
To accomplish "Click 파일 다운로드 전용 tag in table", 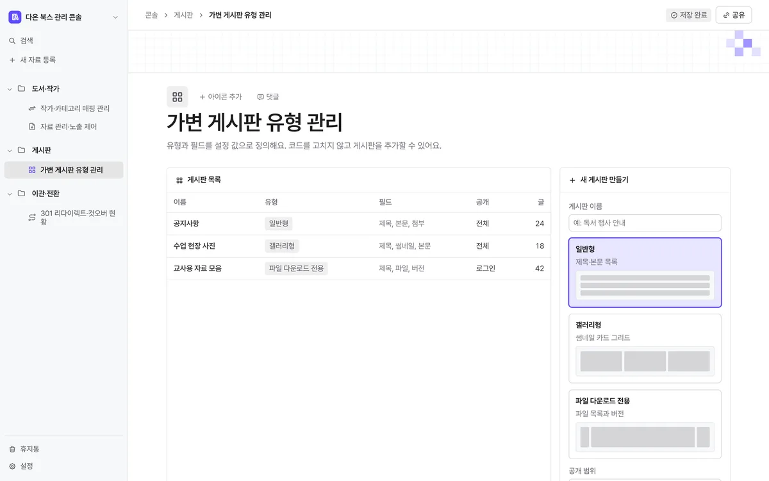I will click(x=296, y=269).
